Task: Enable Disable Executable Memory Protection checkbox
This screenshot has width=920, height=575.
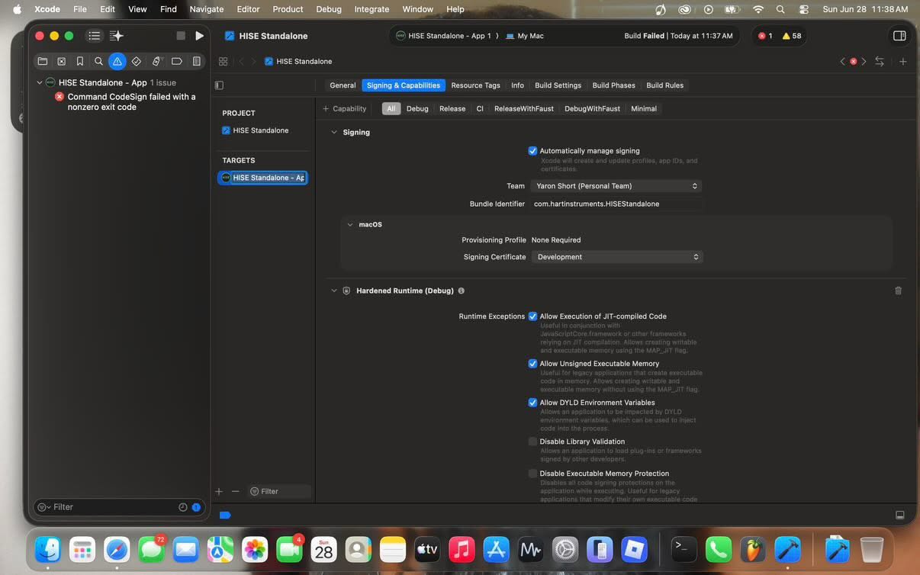Action: 532,474
